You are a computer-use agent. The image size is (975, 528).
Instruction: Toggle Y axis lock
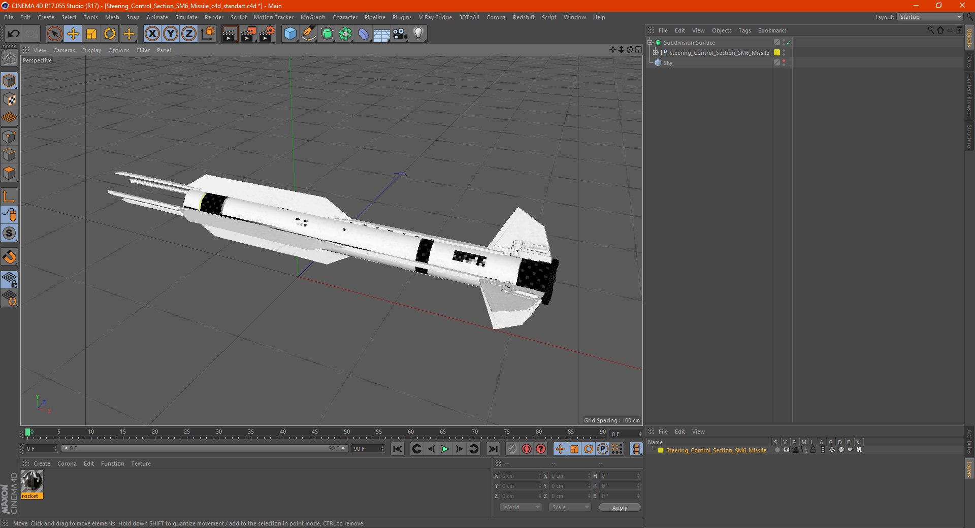click(171, 34)
